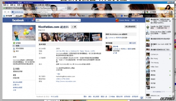Open a chat with Willie Chen
This screenshot has height=101, width=176.
coord(159,67)
